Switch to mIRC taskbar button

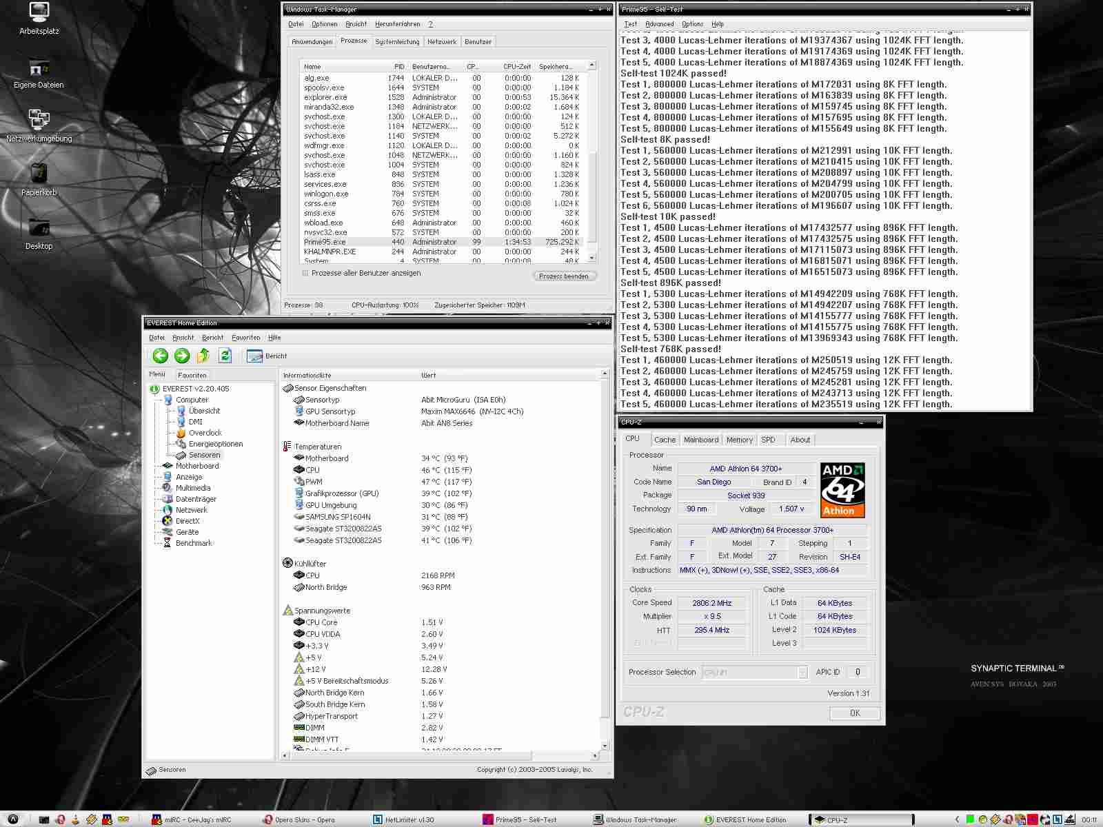click(x=197, y=819)
